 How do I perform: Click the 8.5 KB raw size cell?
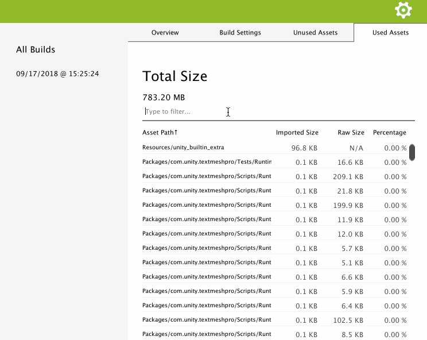click(352, 335)
